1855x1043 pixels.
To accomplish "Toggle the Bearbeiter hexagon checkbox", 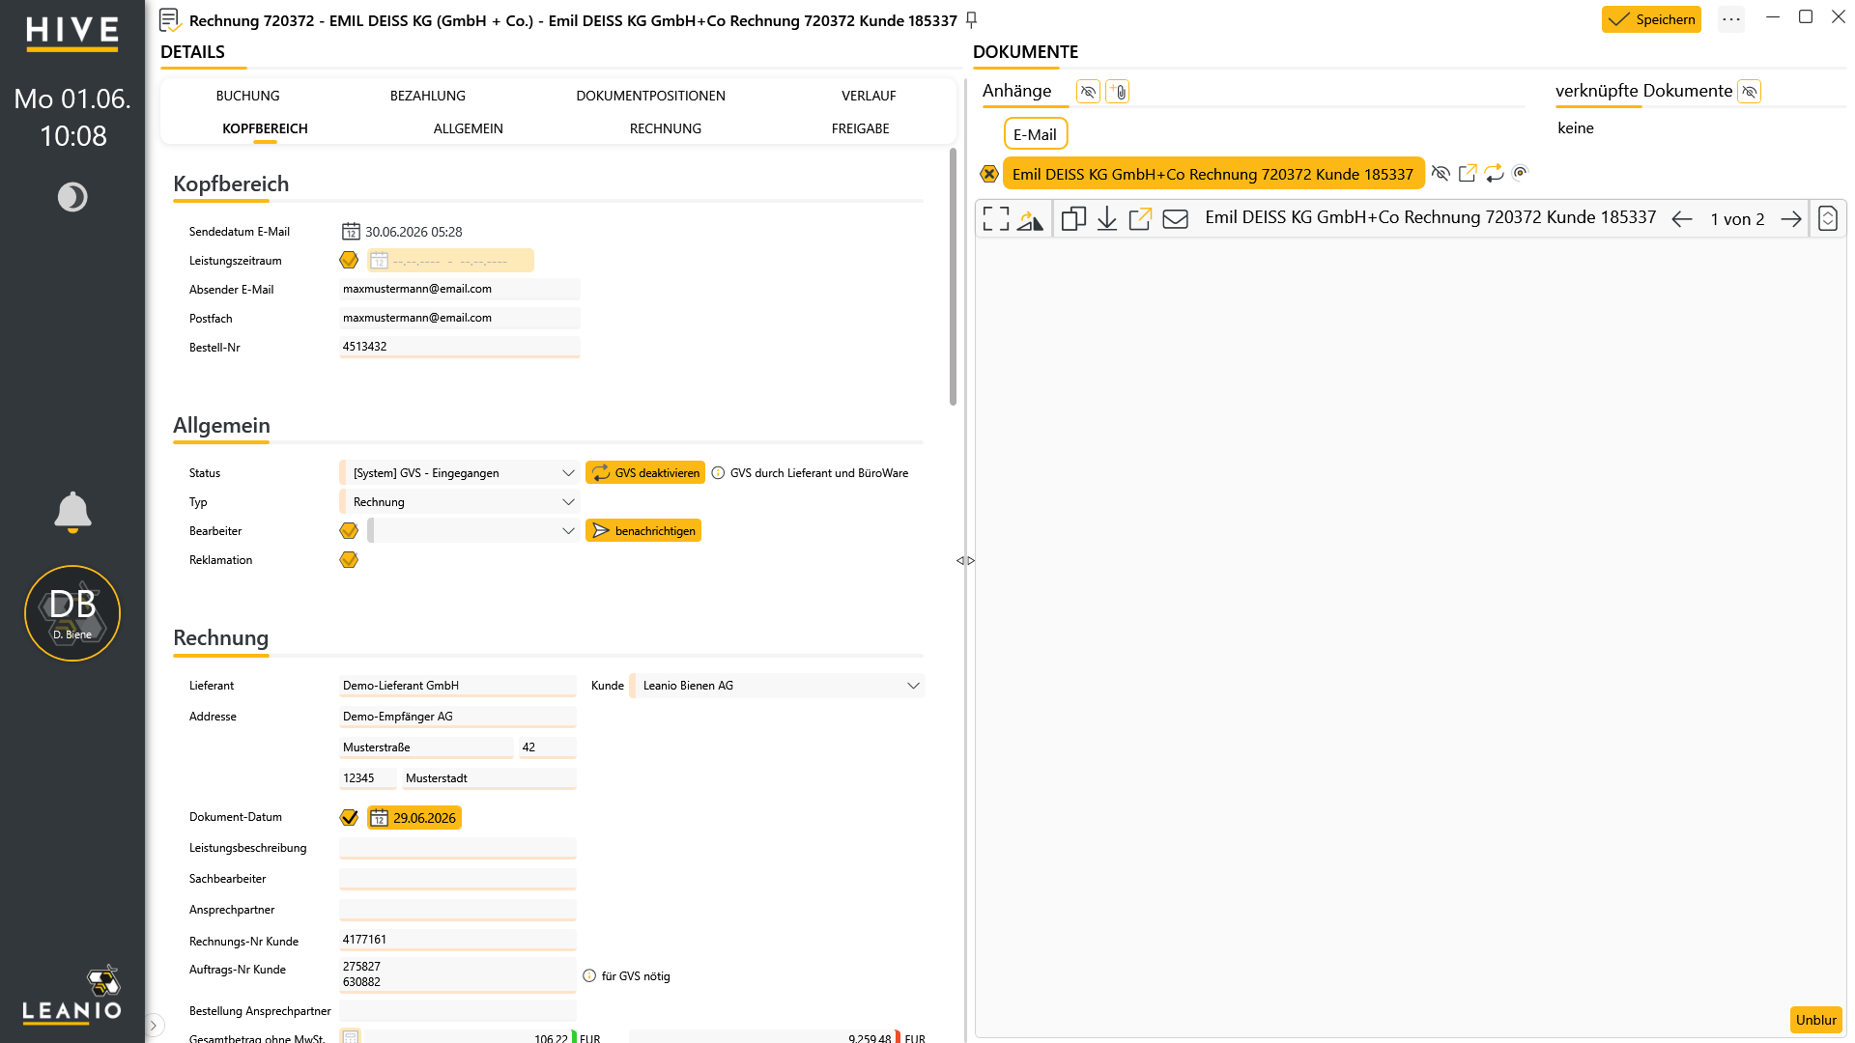I will [349, 530].
